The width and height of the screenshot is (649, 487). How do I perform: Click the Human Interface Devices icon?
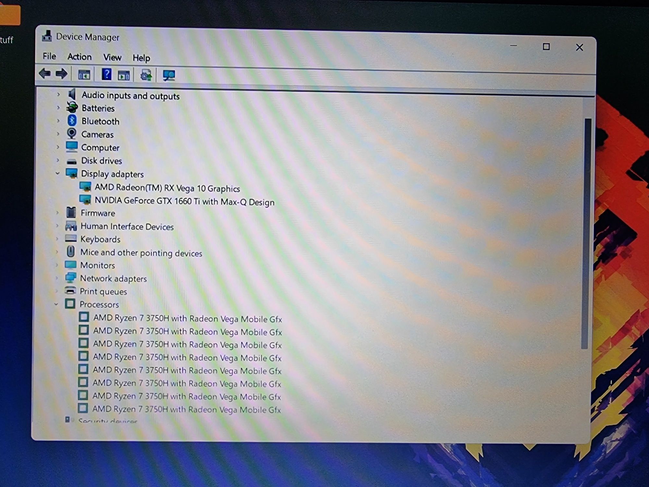71,226
